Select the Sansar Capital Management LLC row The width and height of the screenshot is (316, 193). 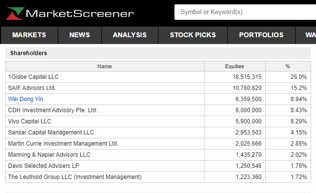pos(158,133)
